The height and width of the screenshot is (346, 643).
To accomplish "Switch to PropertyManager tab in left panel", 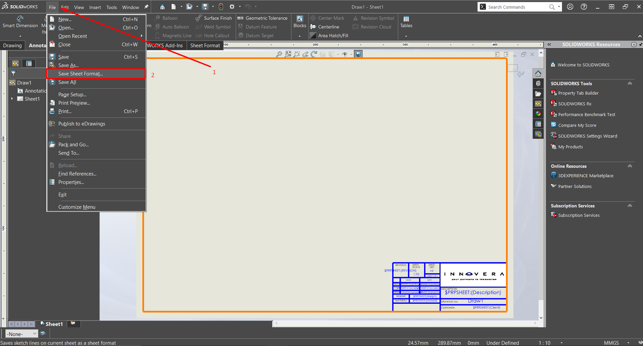I will click(29, 63).
